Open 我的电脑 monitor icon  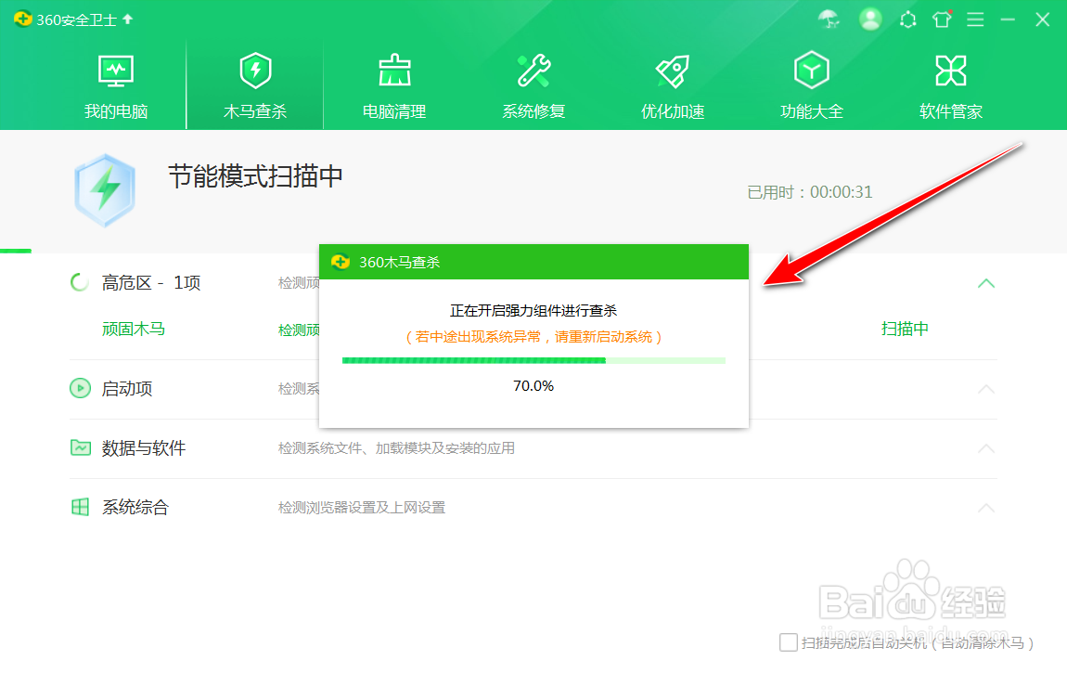(x=116, y=71)
